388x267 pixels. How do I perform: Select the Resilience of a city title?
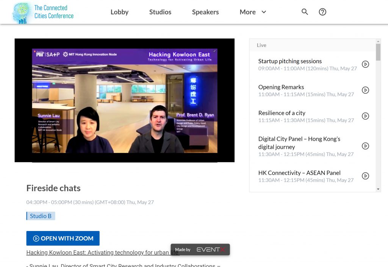click(282, 113)
